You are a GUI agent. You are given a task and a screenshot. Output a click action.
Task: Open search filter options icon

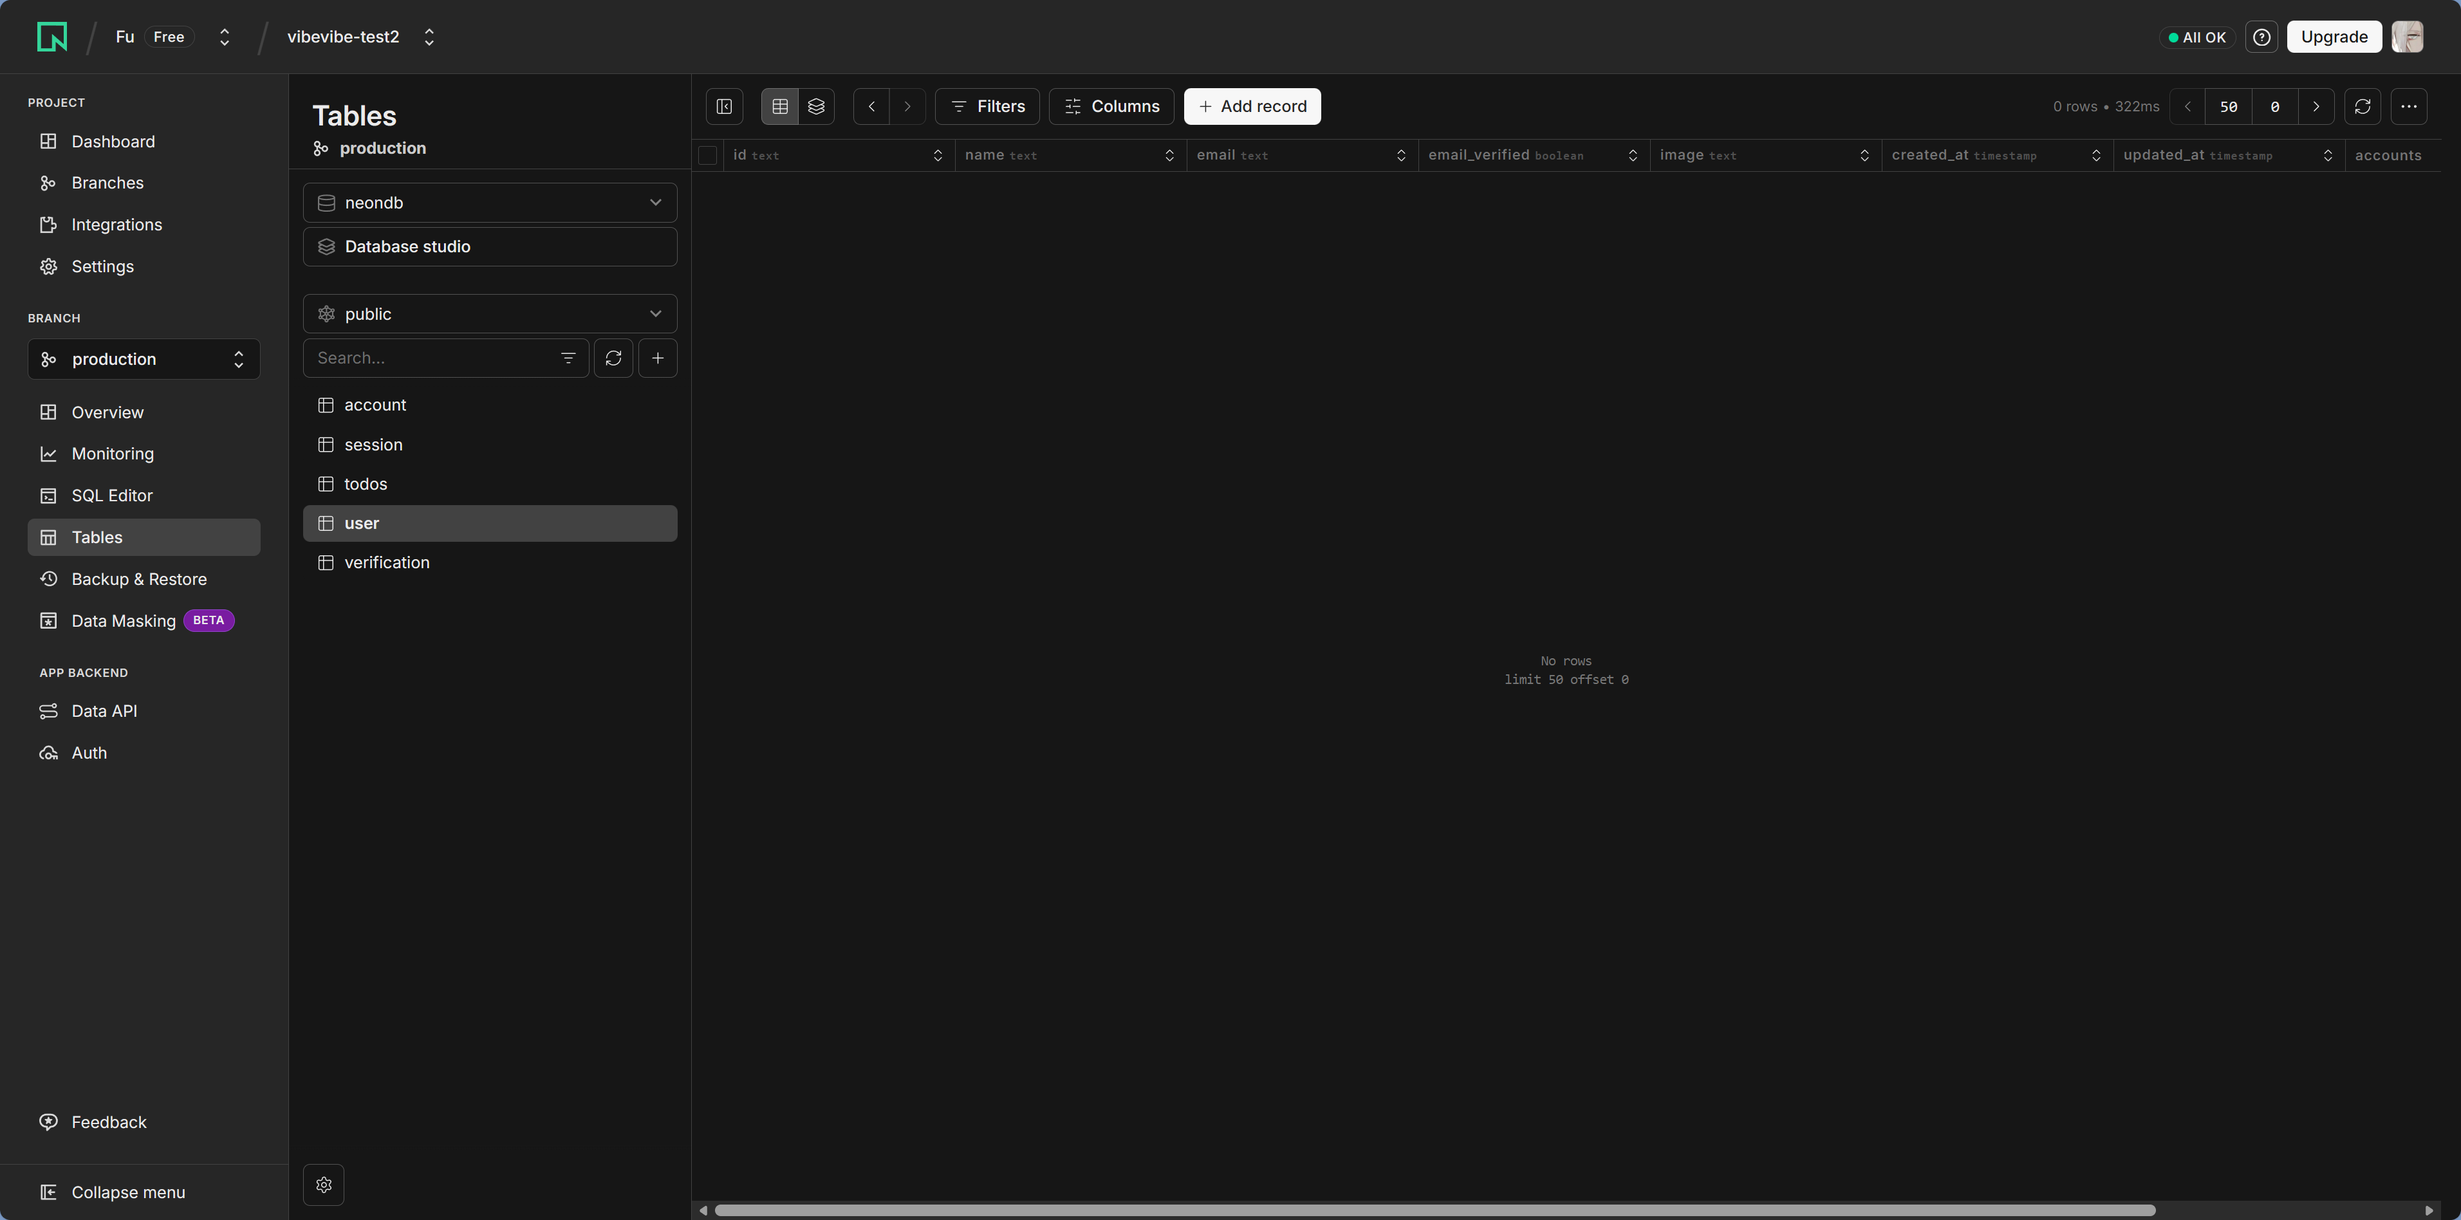[x=568, y=358]
